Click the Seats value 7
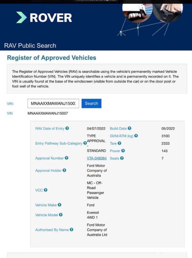This screenshot has width=192, height=258. 162,158
